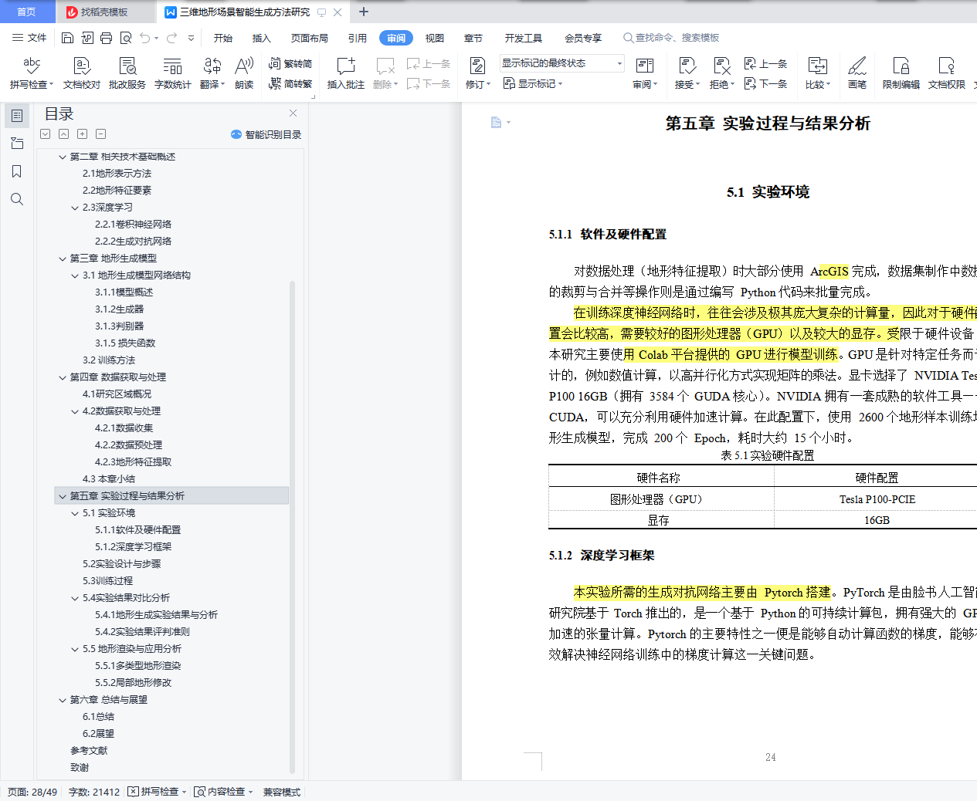Screen dimensions: 977x801
Task: Collapse 4.2数据获取与处理 node
Action: [76, 411]
